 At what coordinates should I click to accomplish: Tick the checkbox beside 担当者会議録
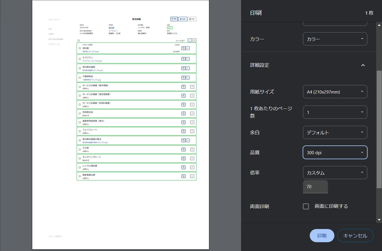[x=80, y=68]
